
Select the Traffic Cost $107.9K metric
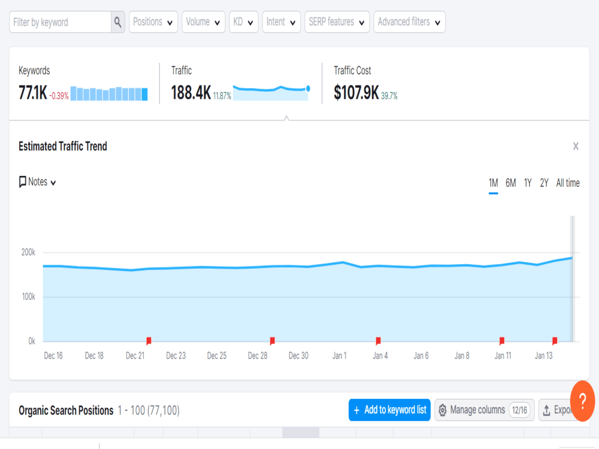[x=356, y=93]
